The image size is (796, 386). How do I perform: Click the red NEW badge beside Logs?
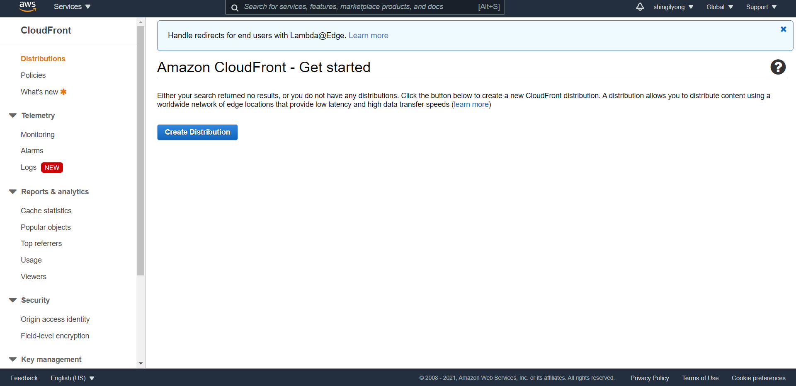(x=52, y=168)
